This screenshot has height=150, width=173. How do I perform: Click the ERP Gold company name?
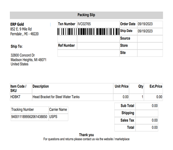pyautogui.click(x=17, y=24)
